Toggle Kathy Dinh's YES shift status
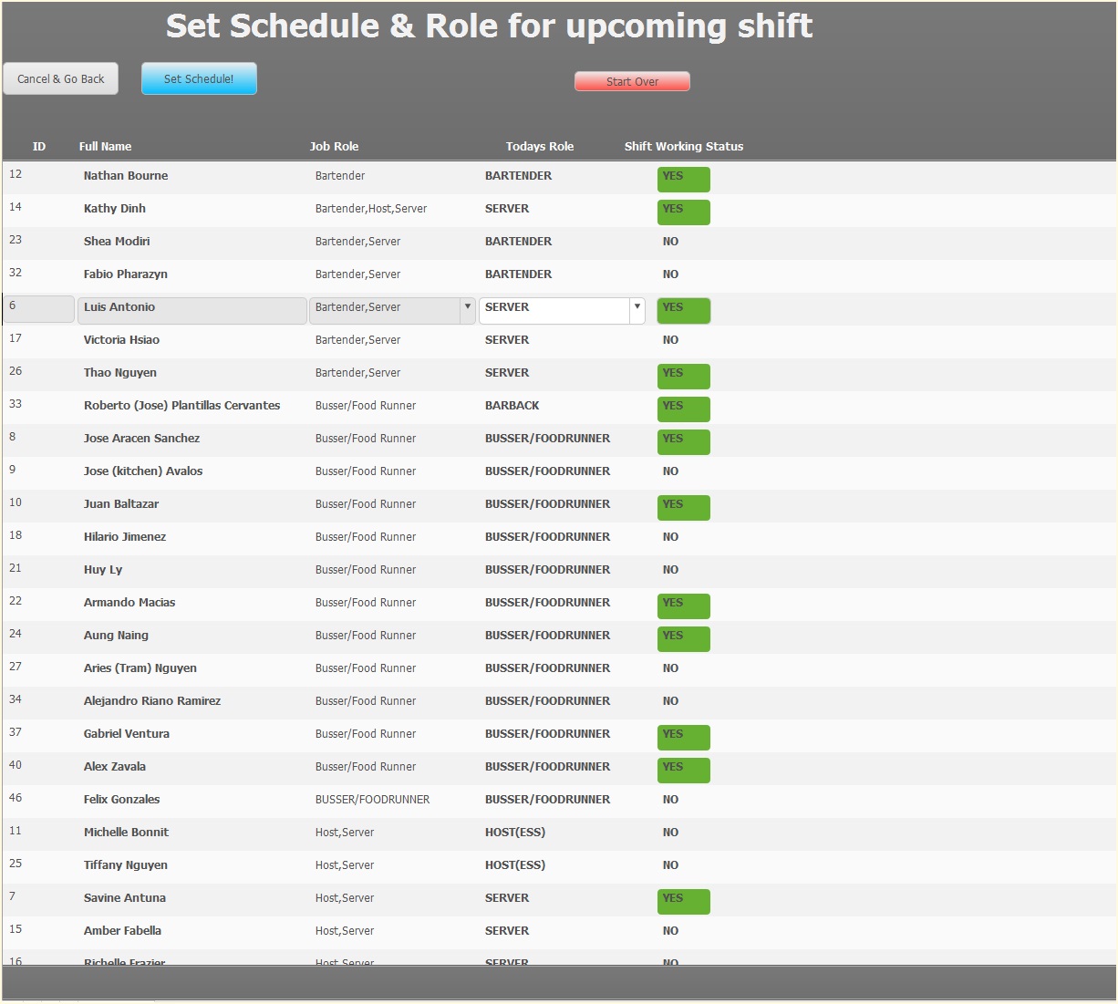The height and width of the screenshot is (1004, 1118). point(683,212)
